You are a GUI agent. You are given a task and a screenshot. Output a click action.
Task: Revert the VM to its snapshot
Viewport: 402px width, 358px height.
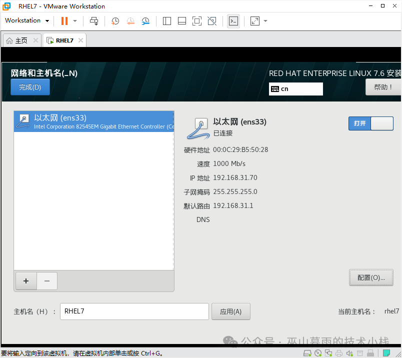point(130,21)
